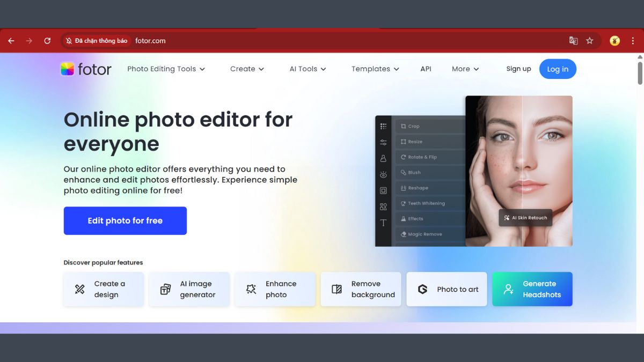Click the Edit photo for free button
The image size is (644, 362).
tap(125, 220)
